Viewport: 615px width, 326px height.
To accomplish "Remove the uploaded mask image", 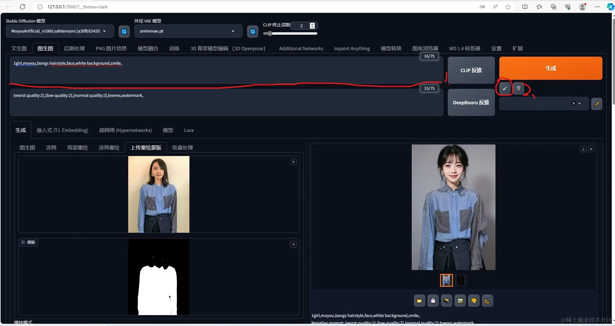I will pos(293,244).
